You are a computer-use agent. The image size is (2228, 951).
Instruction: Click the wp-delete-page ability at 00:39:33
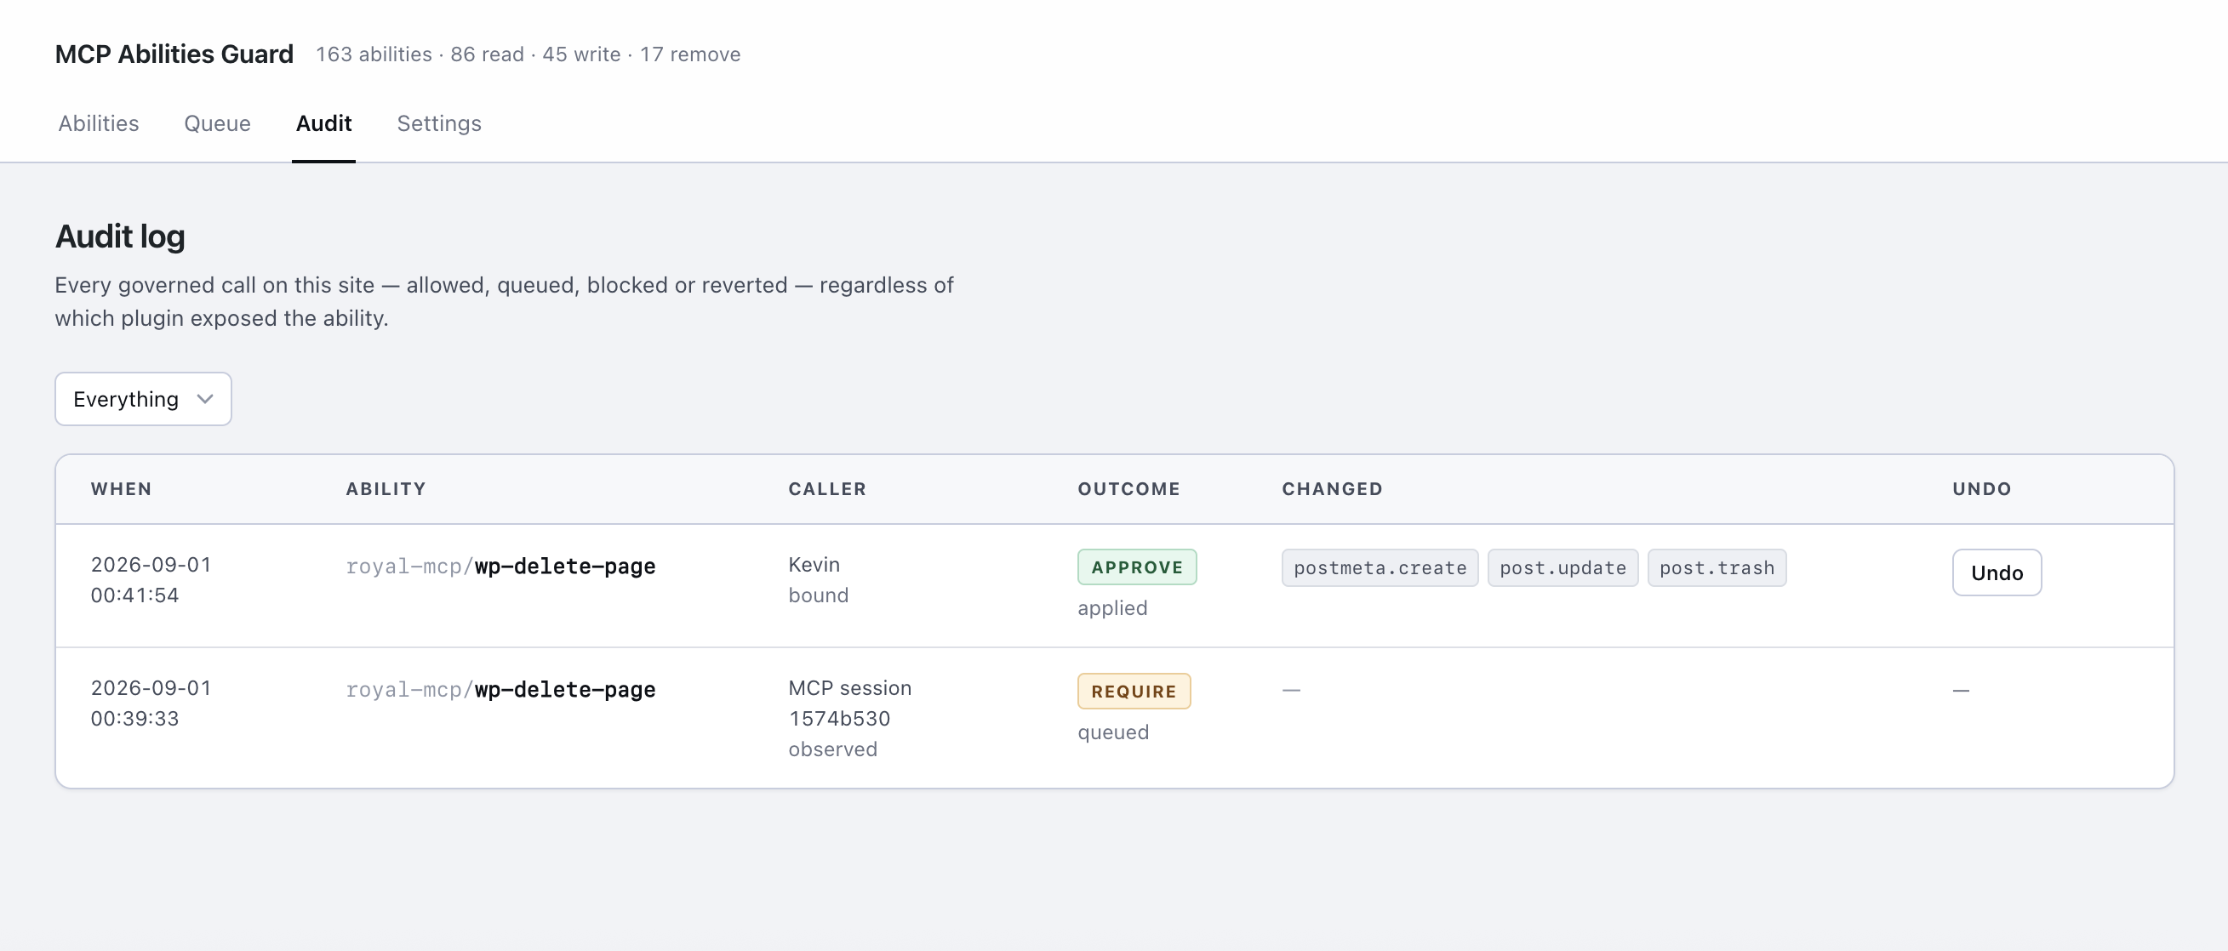coord(500,690)
